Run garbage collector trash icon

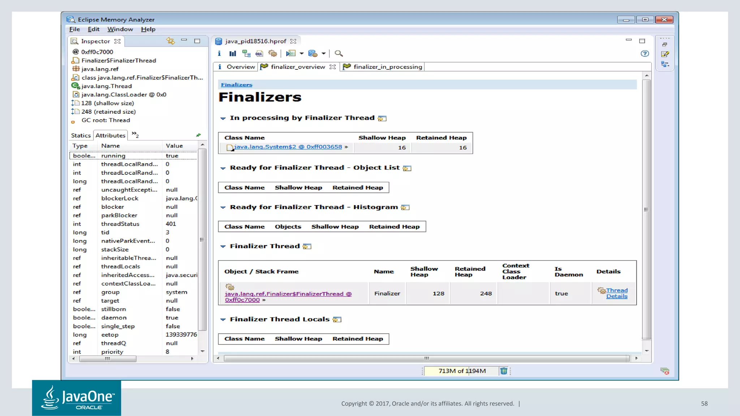tap(504, 371)
